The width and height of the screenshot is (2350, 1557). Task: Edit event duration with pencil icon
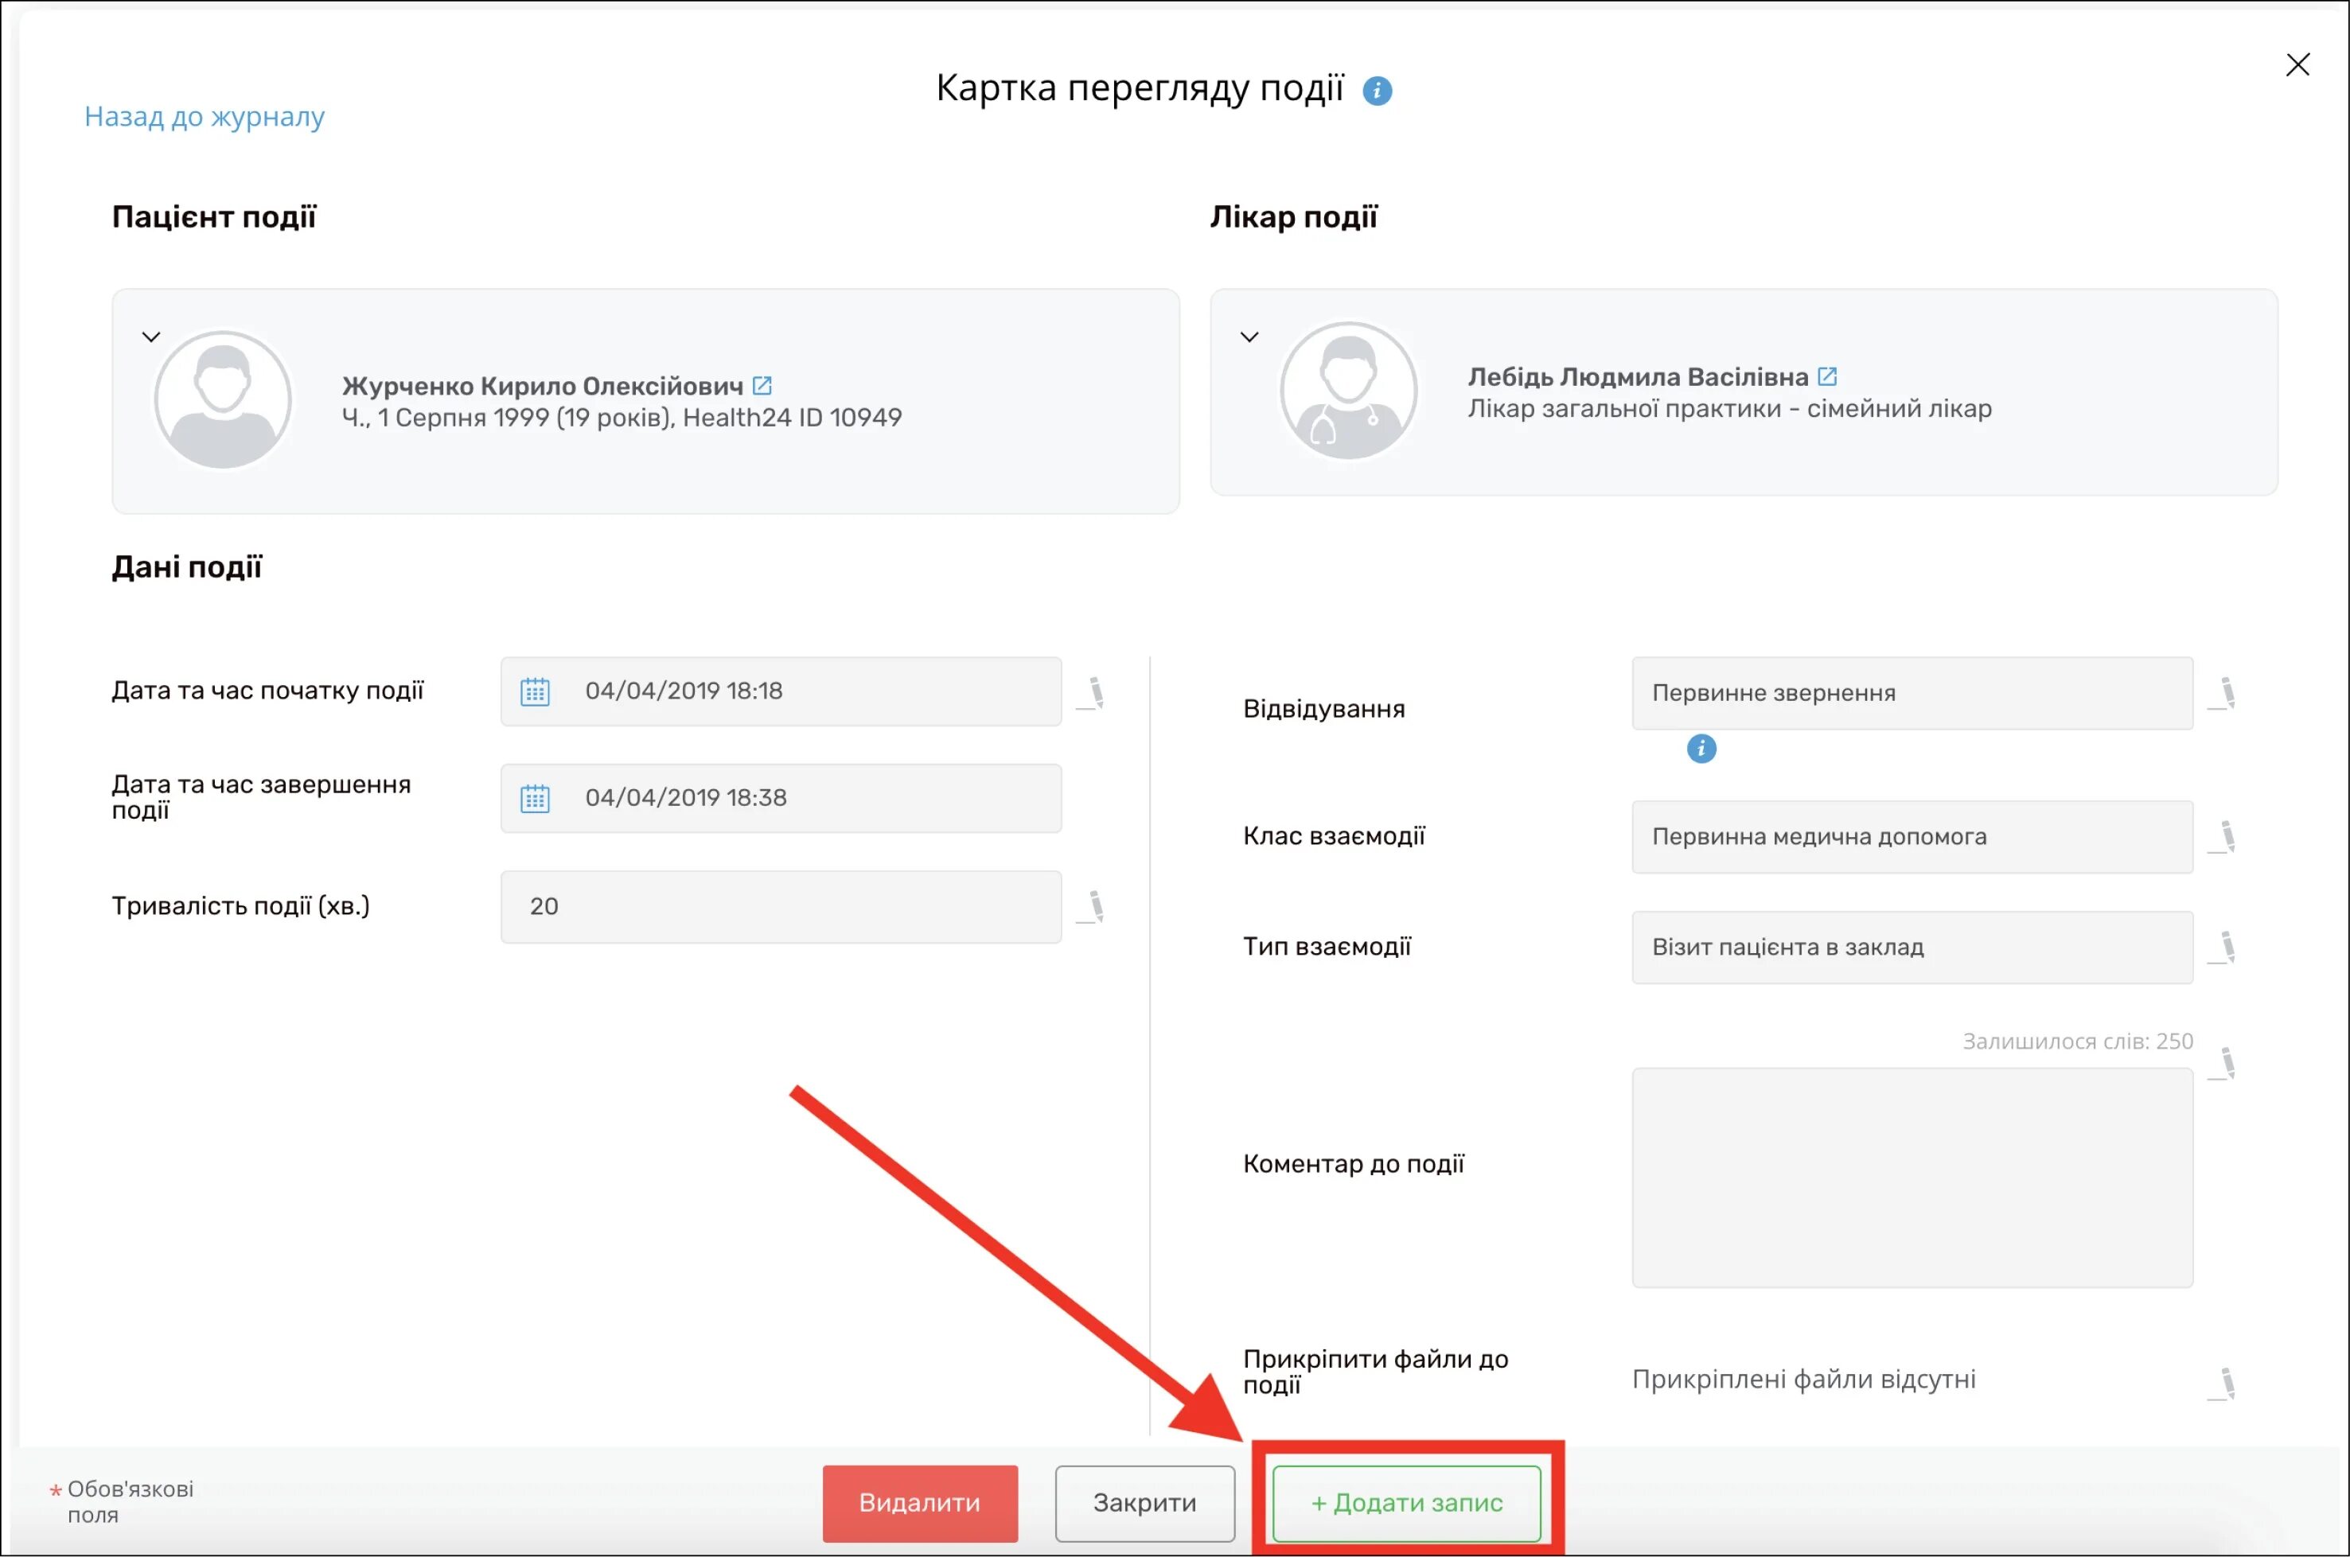click(x=1092, y=907)
